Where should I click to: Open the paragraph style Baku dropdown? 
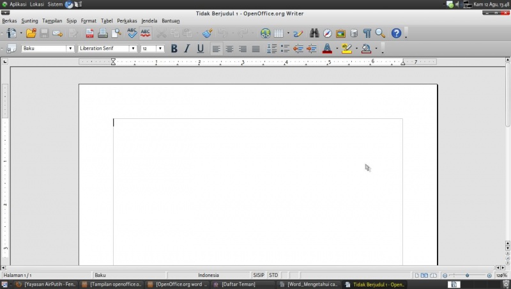(70, 49)
